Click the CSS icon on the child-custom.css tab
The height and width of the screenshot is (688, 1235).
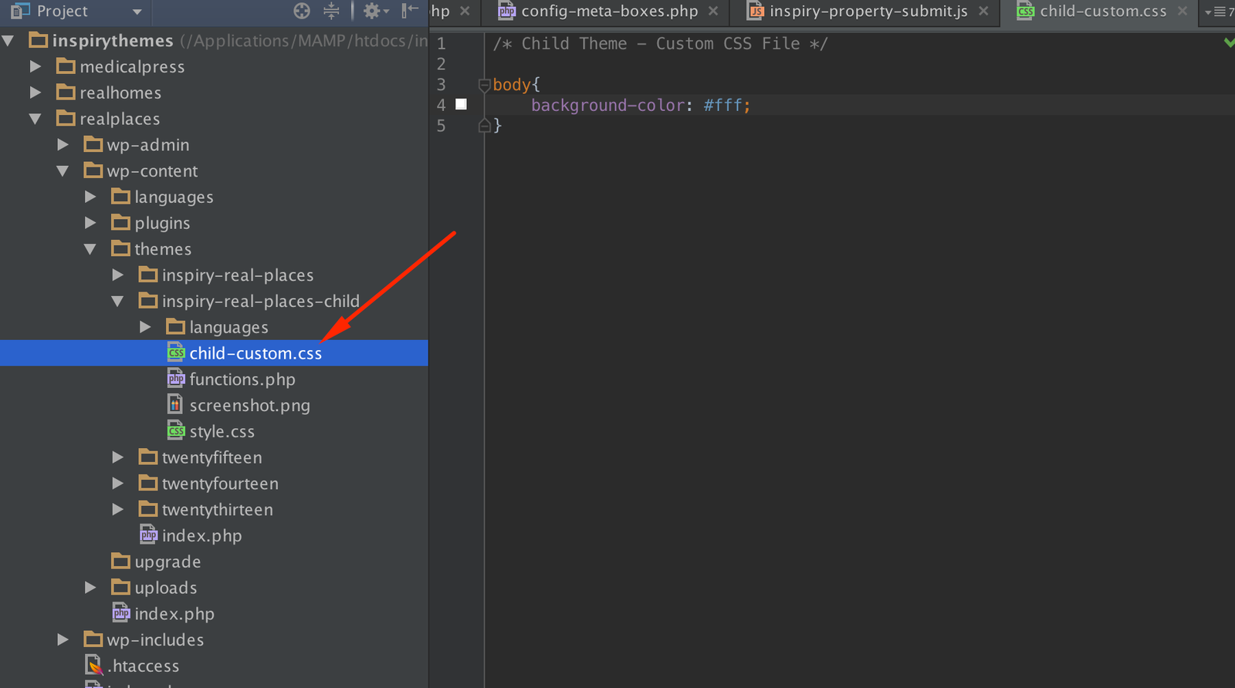(x=1026, y=11)
